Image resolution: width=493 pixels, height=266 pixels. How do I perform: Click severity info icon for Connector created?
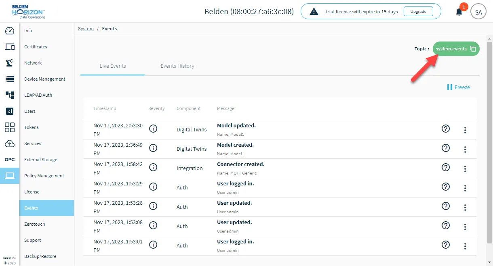tap(153, 167)
